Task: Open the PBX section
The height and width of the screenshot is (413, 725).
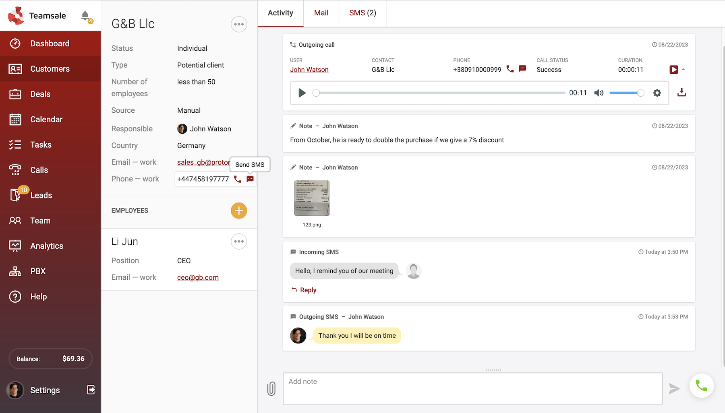Action: click(37, 271)
